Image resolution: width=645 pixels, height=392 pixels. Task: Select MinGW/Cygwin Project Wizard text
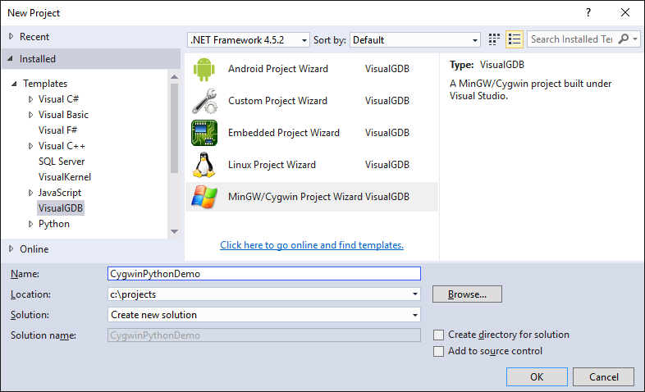pyautogui.click(x=295, y=197)
